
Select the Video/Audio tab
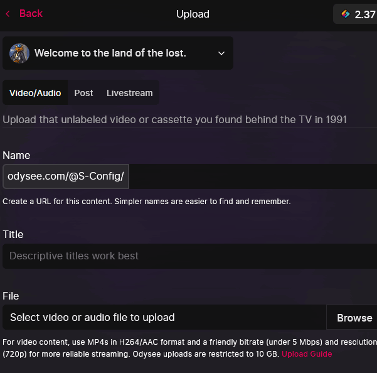[x=35, y=93]
